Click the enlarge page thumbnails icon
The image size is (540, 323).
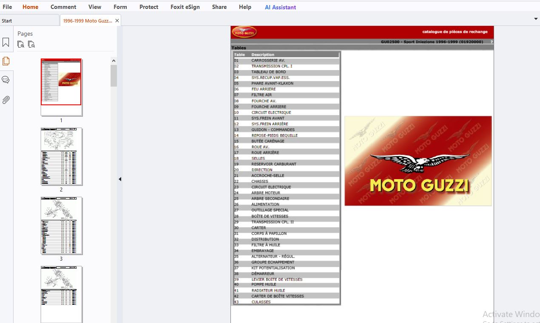click(21, 44)
